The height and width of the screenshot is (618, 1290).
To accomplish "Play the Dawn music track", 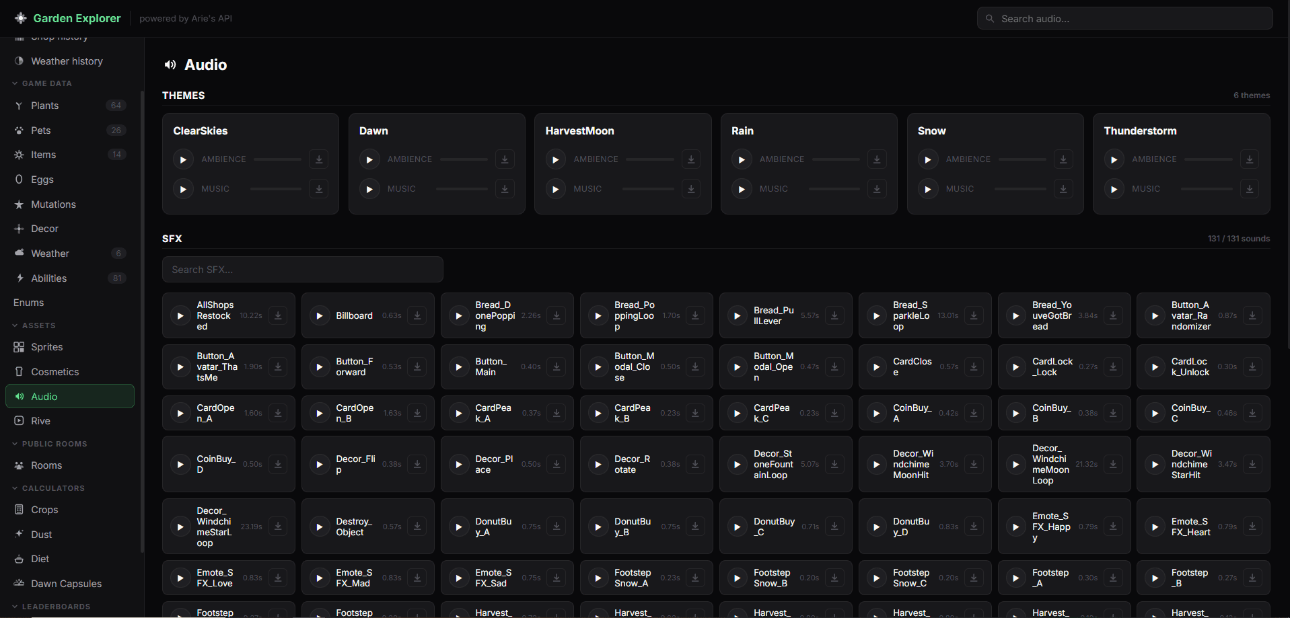I will [369, 189].
